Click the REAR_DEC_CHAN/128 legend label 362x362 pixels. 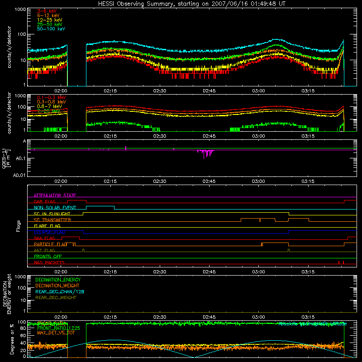pyautogui.click(x=60, y=292)
